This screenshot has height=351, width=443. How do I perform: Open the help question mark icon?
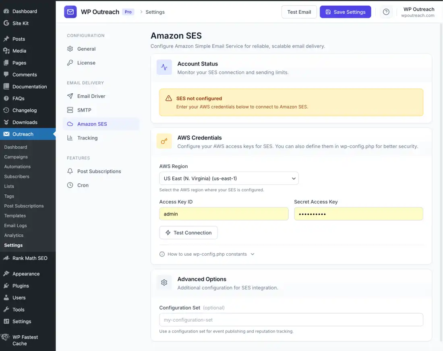coord(386,12)
